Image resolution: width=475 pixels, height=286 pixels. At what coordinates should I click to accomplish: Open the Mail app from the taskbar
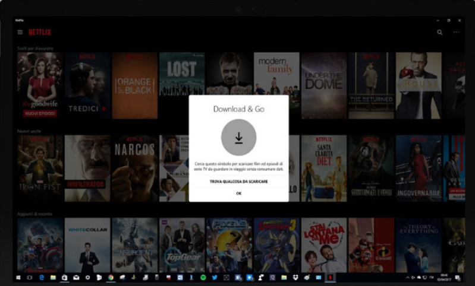point(76,278)
